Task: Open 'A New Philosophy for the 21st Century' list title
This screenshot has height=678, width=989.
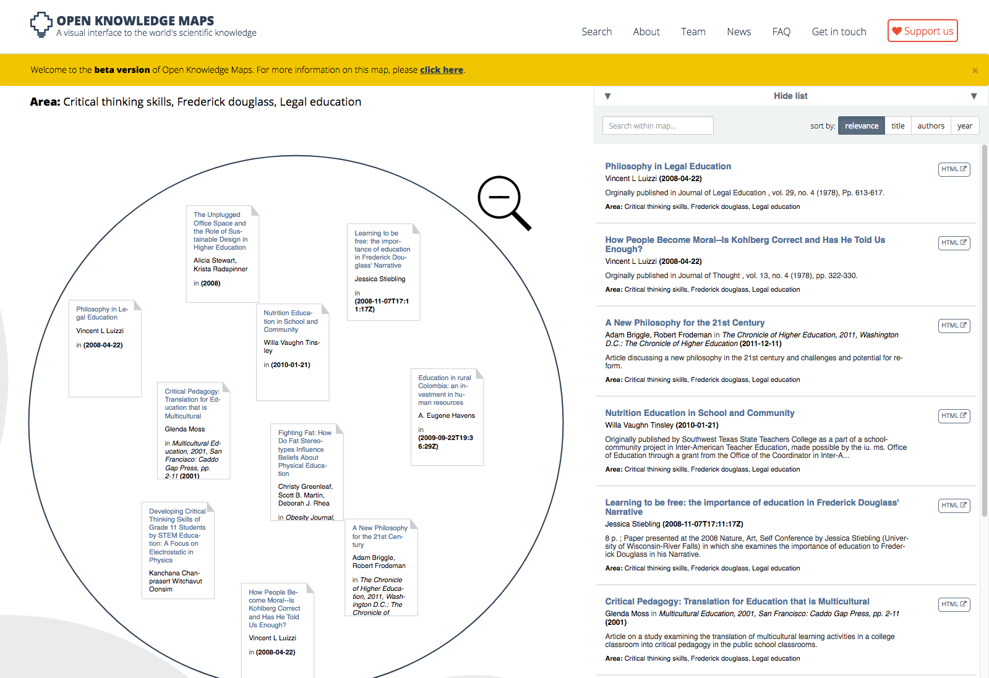Action: click(x=685, y=323)
